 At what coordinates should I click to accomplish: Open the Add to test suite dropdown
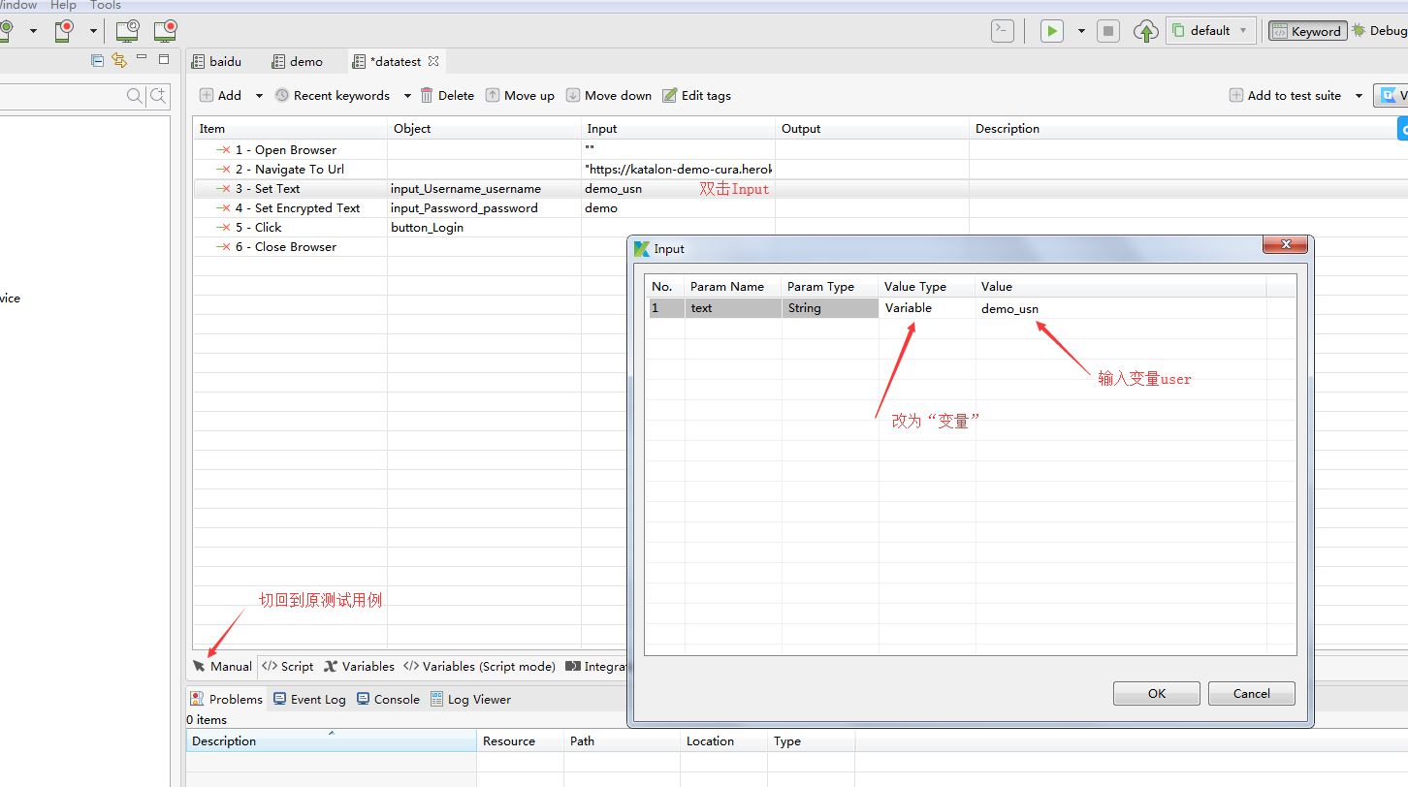(1359, 96)
